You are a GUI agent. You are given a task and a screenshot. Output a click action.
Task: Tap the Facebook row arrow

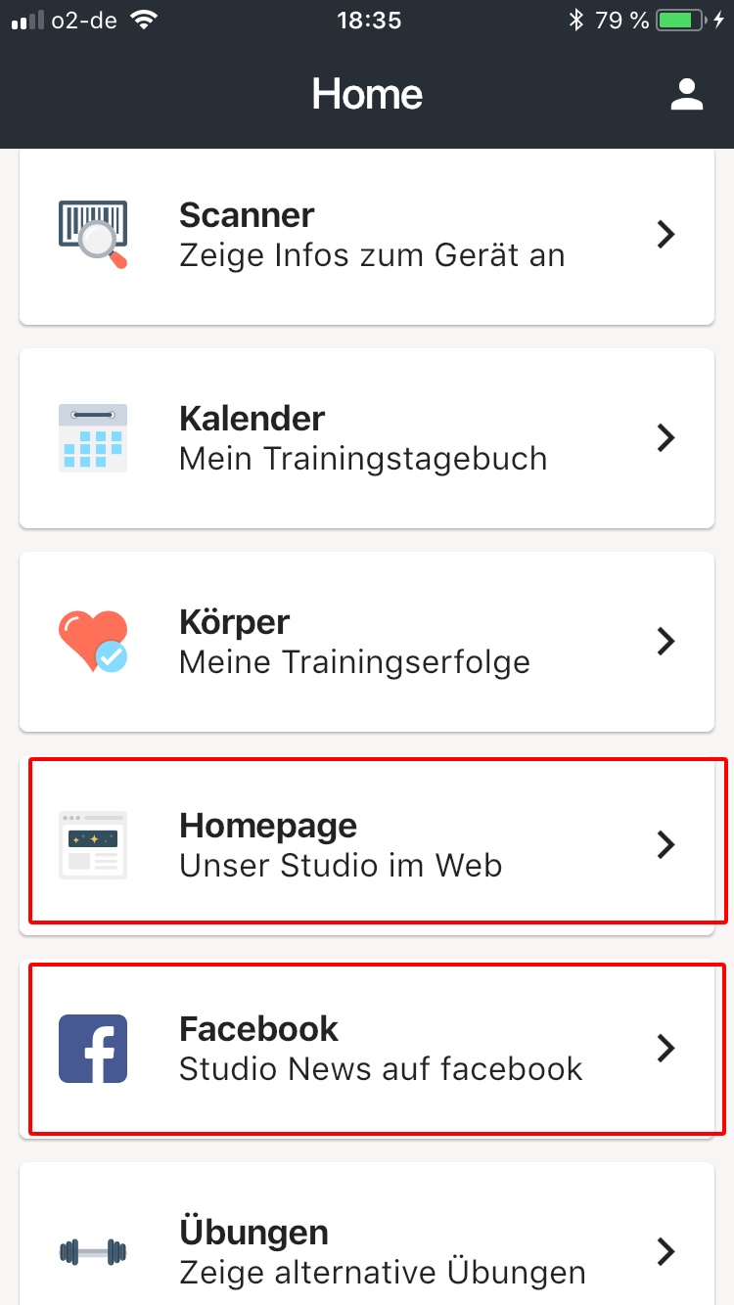click(x=666, y=1049)
